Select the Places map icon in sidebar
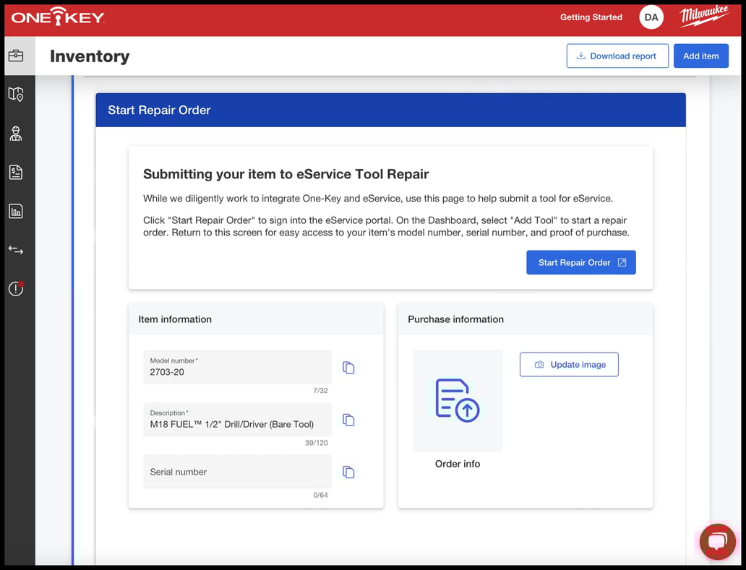 (x=15, y=94)
